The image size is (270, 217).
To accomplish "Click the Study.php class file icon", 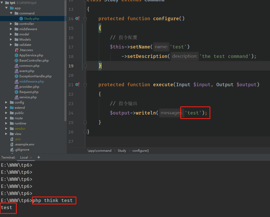I will point(21,18).
